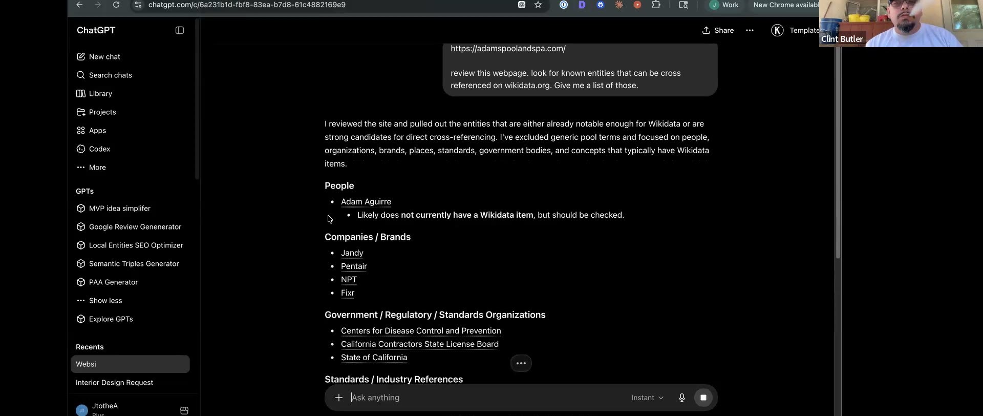Open the blue gear extension icon
Screen dimensions: 983x416
[601, 5]
